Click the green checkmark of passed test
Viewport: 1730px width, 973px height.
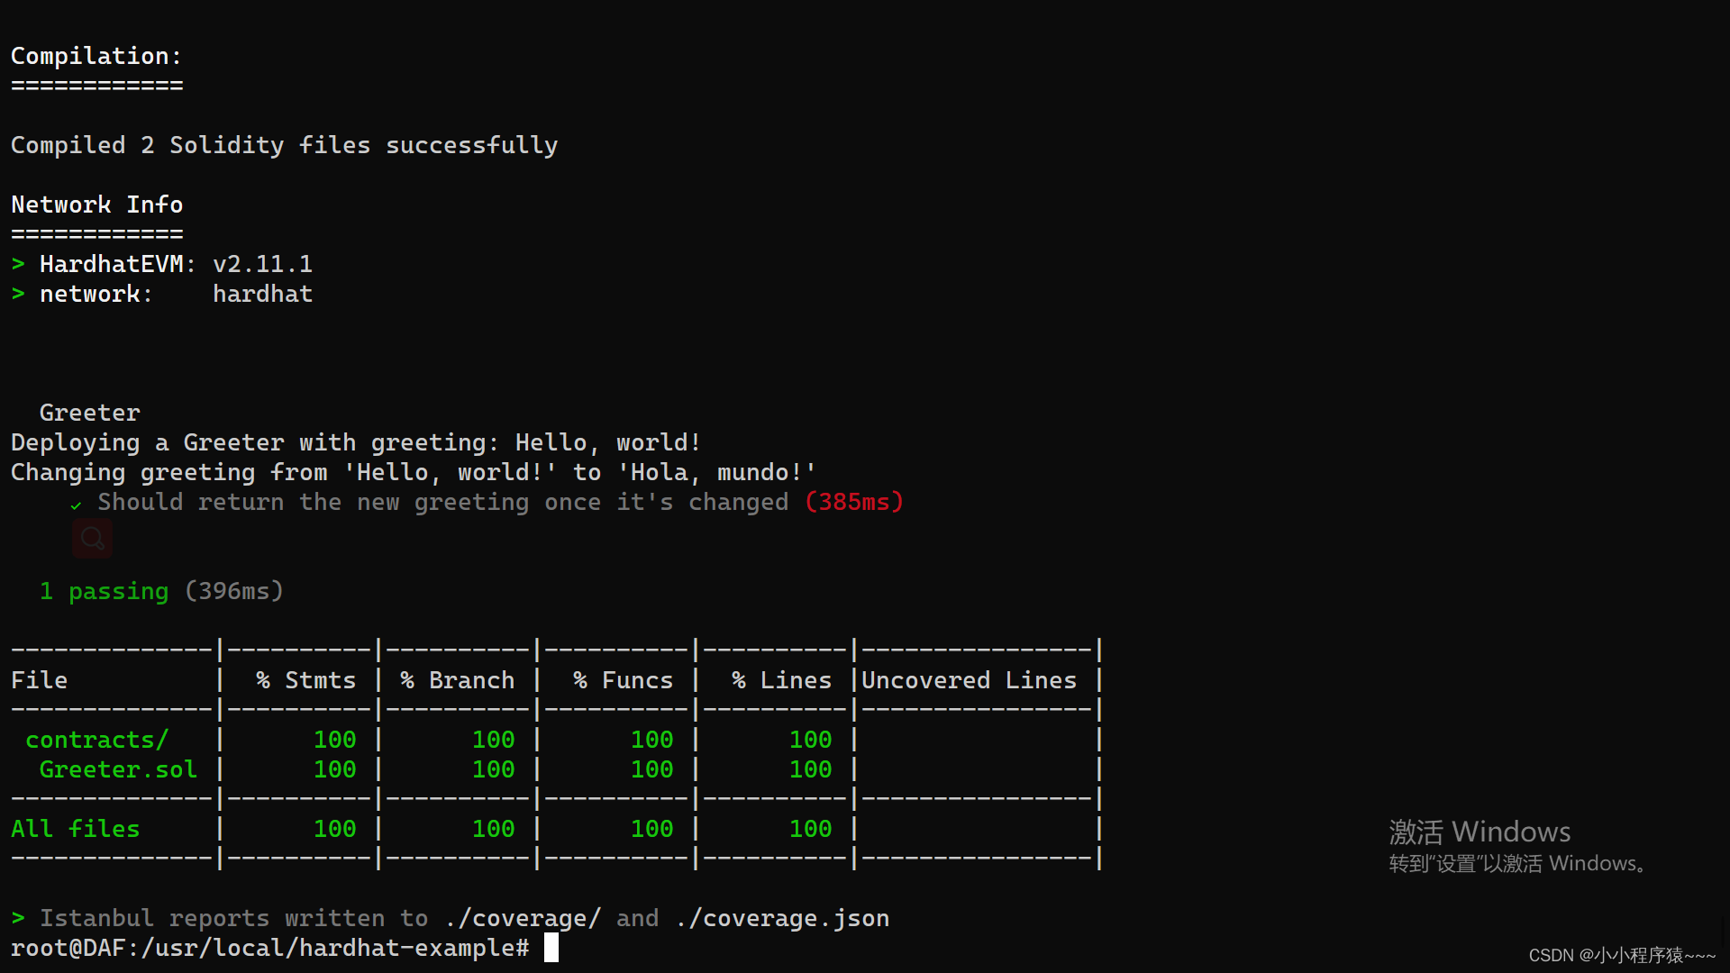tap(77, 505)
